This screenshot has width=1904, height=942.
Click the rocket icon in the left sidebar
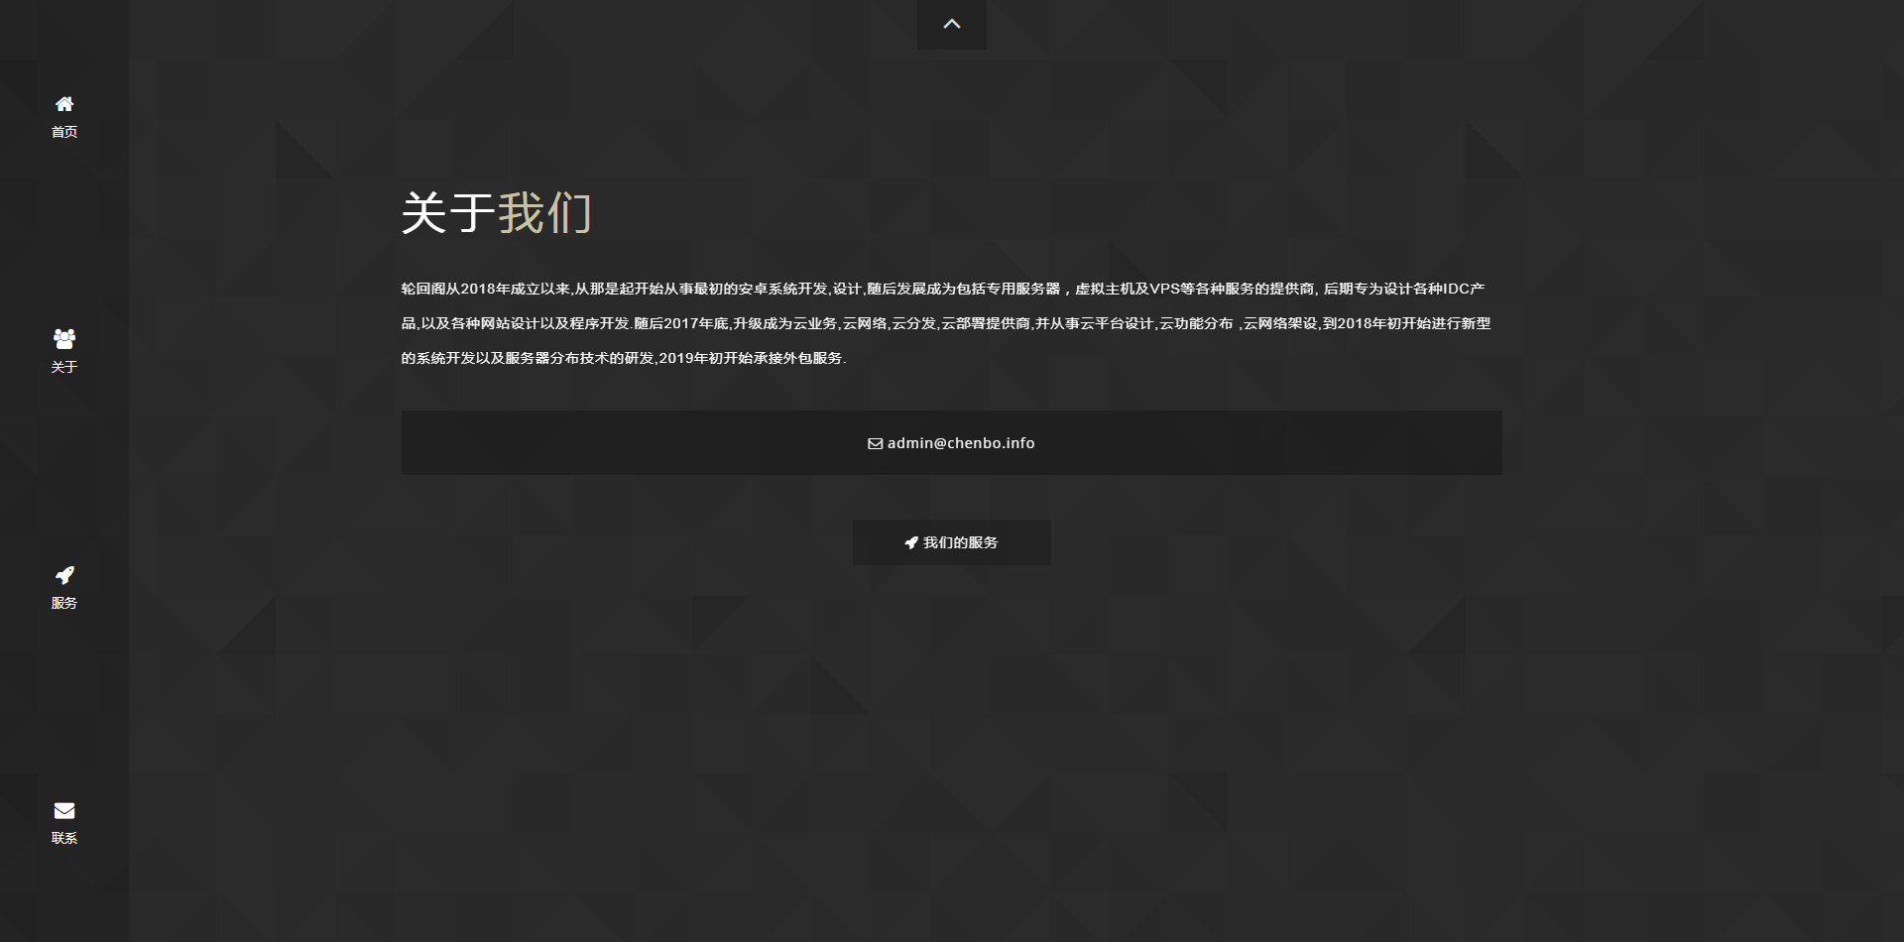tap(64, 575)
